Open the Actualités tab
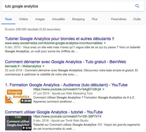Image resolution: width=146 pixels, height=132 pixels. [x=58, y=19]
